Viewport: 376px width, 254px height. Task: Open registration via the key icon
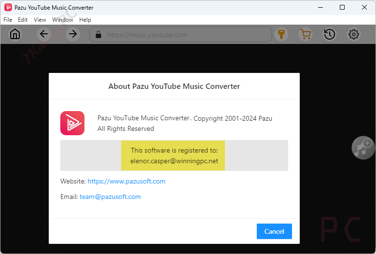click(x=281, y=34)
